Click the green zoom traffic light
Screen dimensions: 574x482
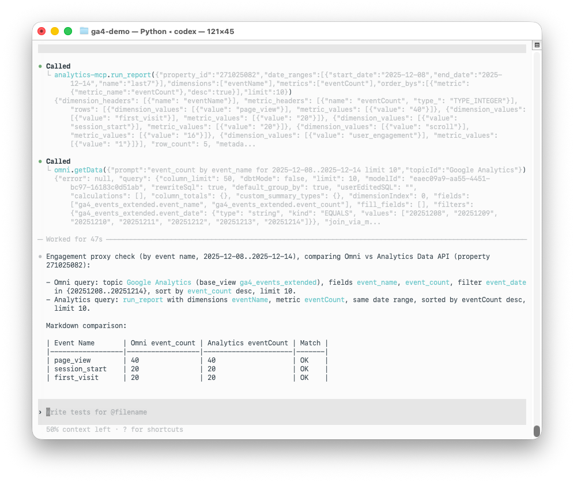coord(67,32)
